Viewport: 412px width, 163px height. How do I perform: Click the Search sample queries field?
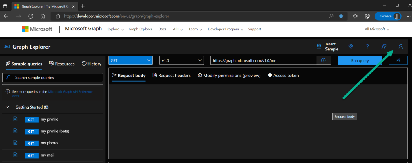53,78
